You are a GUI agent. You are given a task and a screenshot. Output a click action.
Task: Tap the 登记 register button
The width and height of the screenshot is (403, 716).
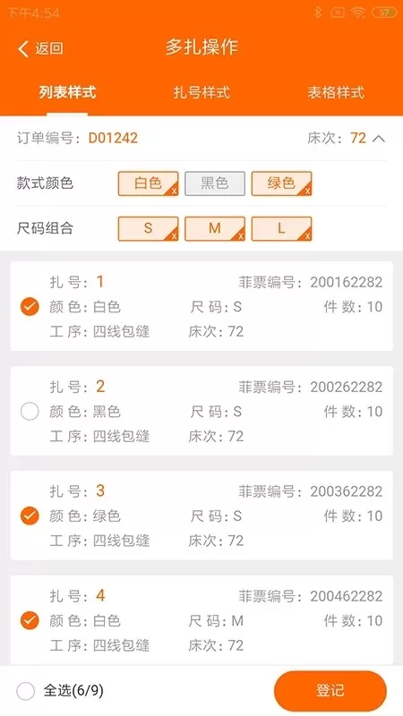(x=330, y=690)
